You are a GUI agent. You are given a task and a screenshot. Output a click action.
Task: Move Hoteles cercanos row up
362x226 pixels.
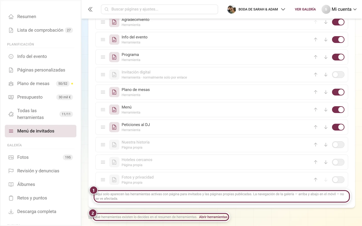(x=315, y=162)
